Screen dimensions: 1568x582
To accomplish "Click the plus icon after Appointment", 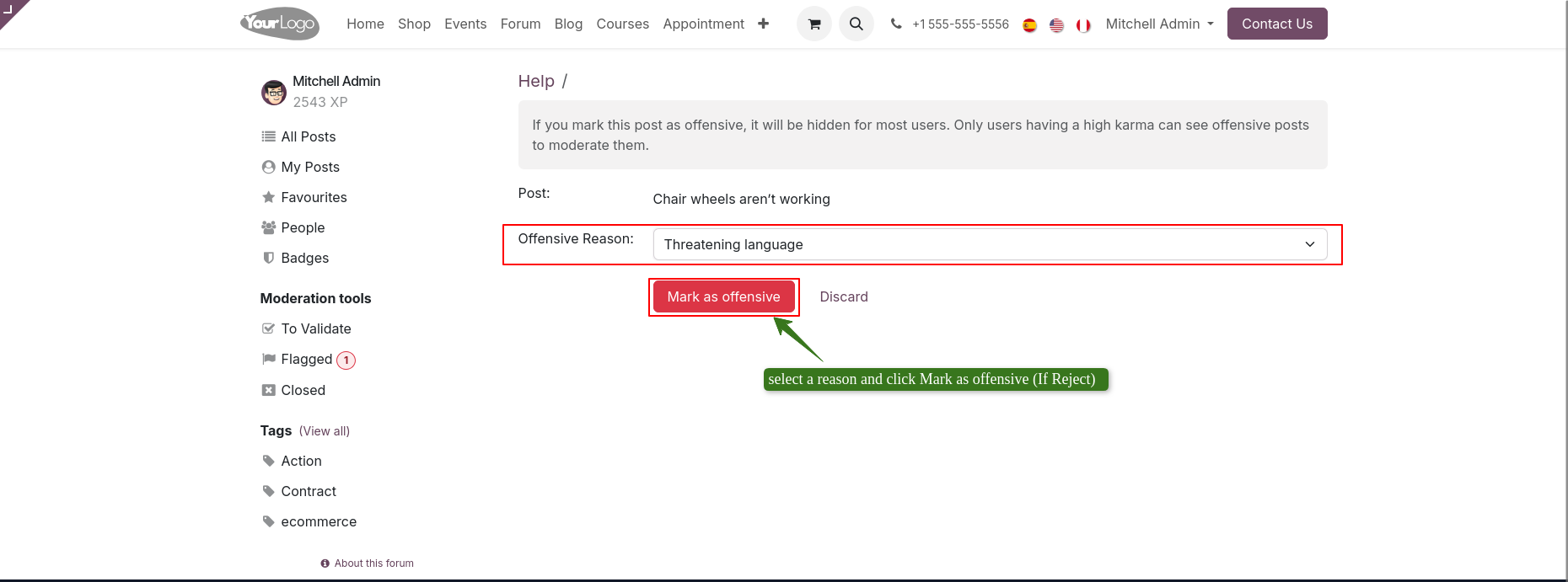I will tap(763, 24).
